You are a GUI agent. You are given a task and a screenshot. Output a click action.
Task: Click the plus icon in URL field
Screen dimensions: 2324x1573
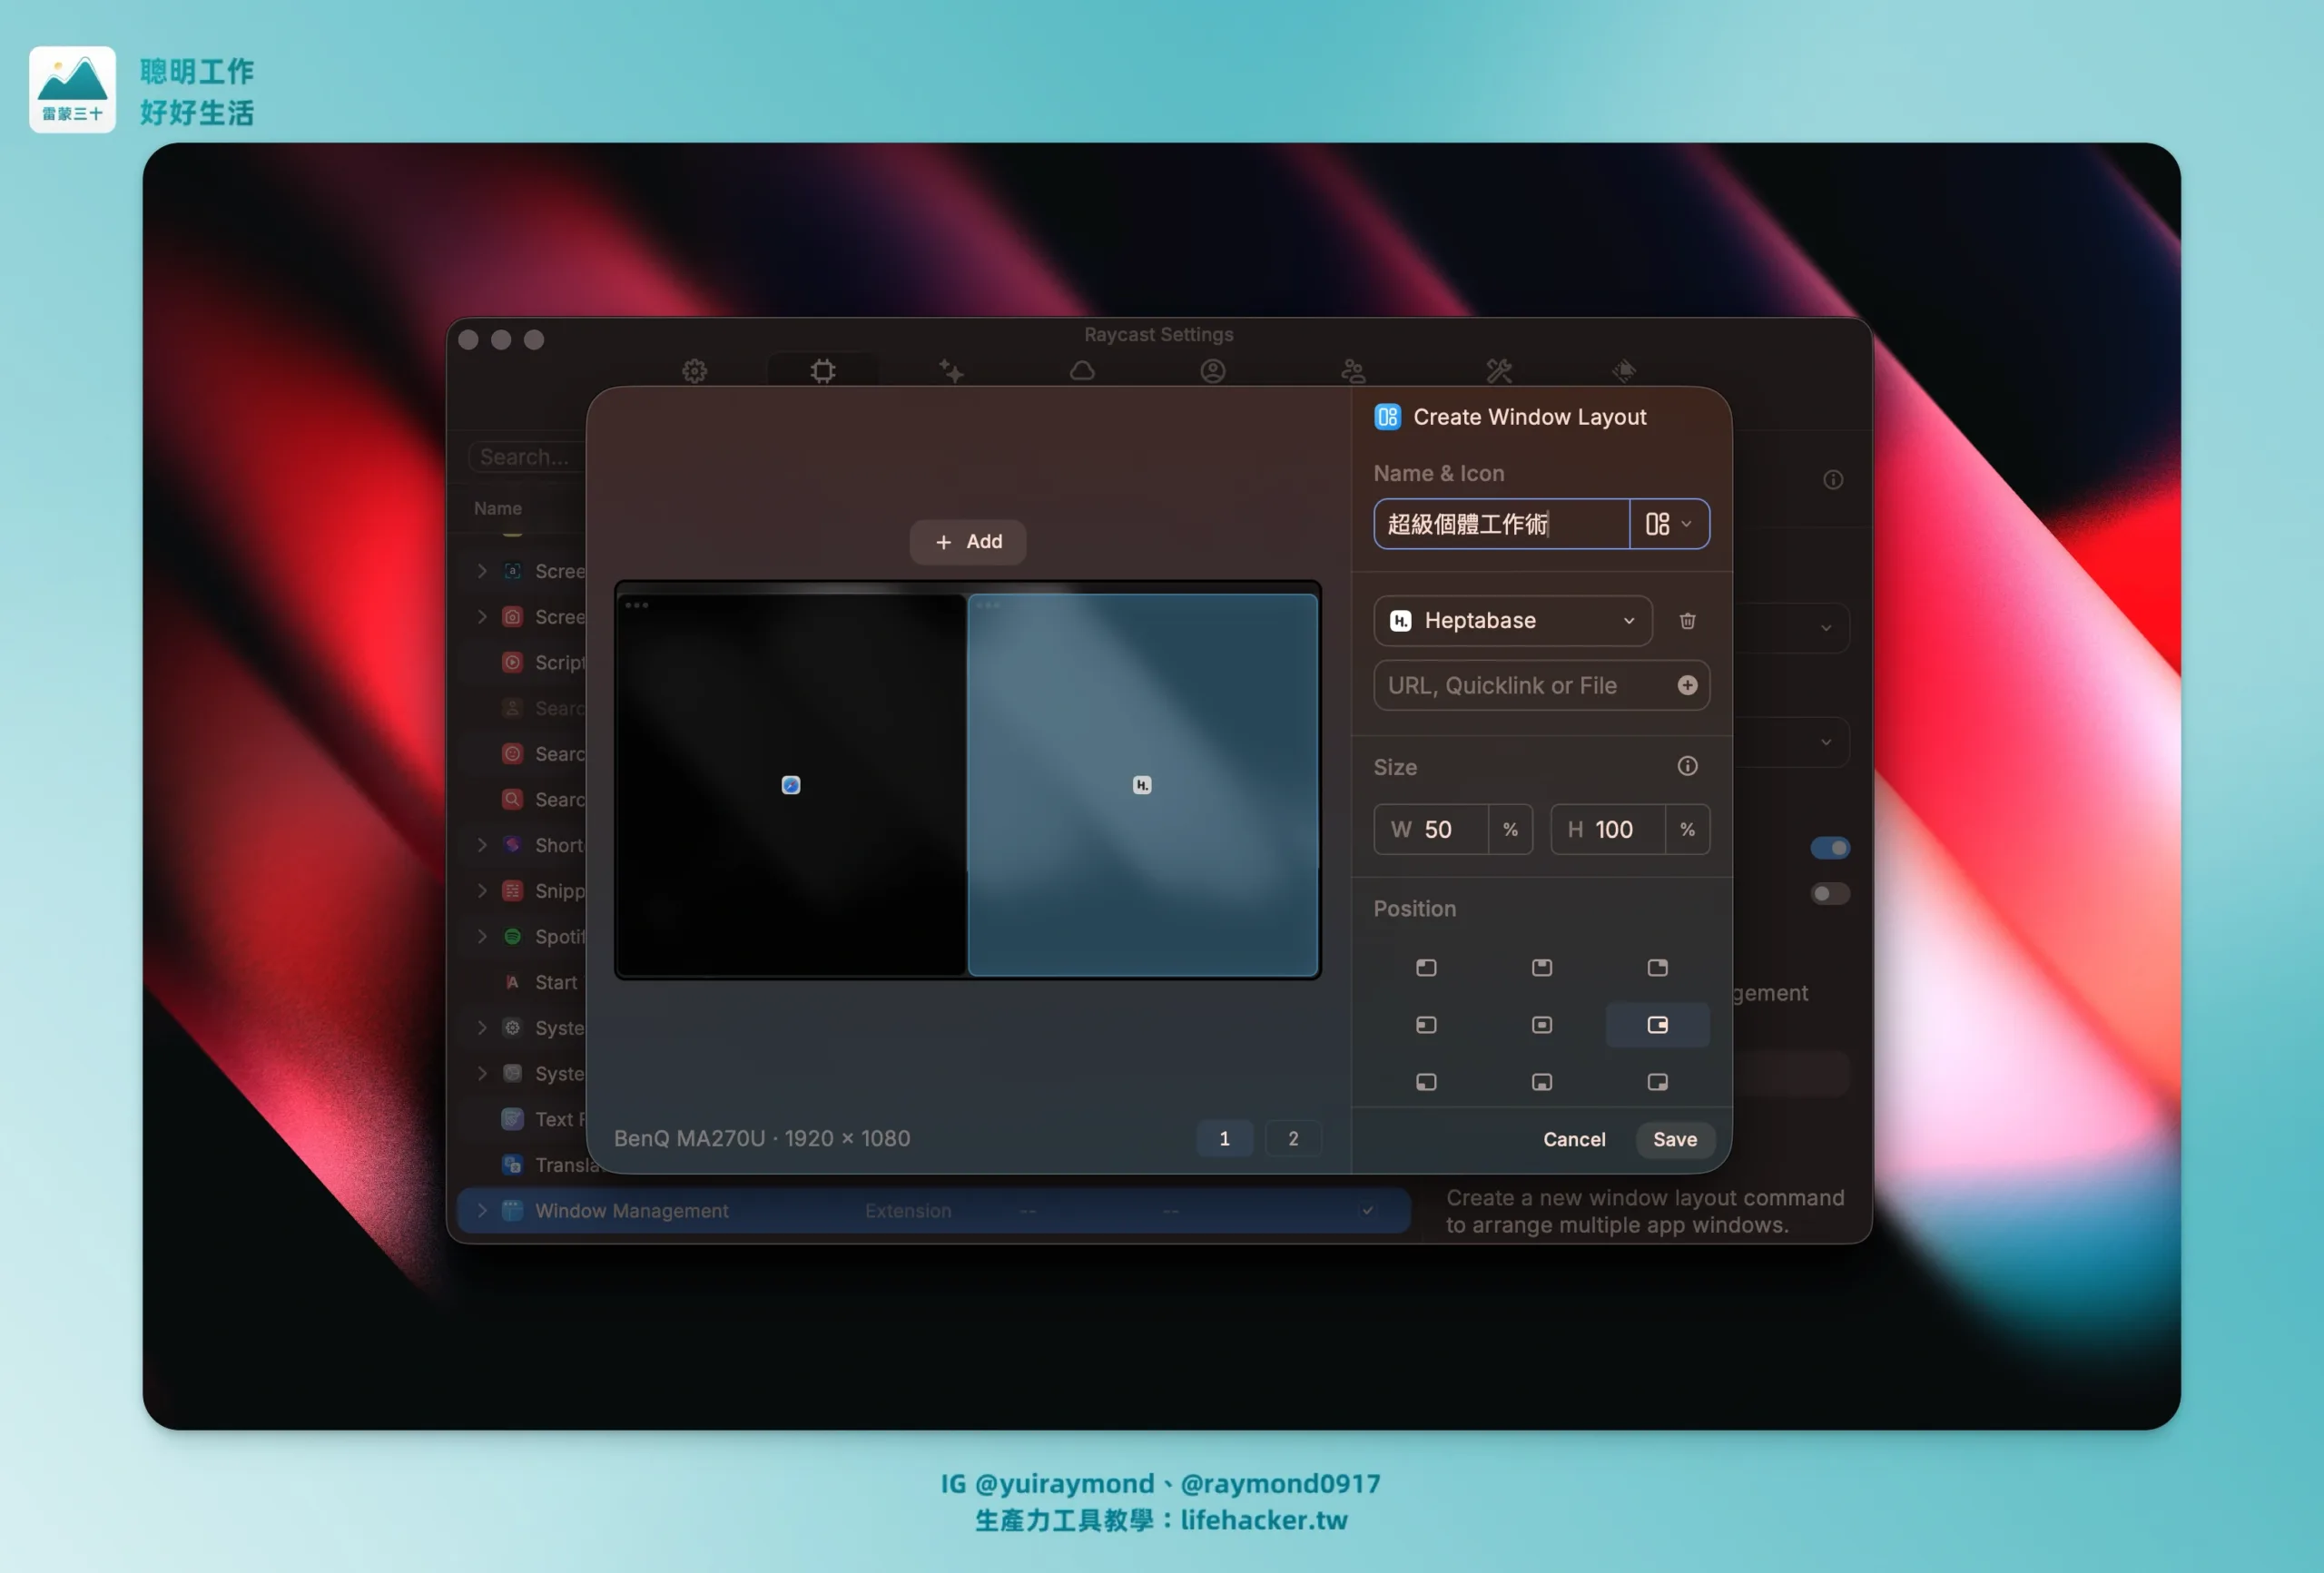tap(1687, 685)
